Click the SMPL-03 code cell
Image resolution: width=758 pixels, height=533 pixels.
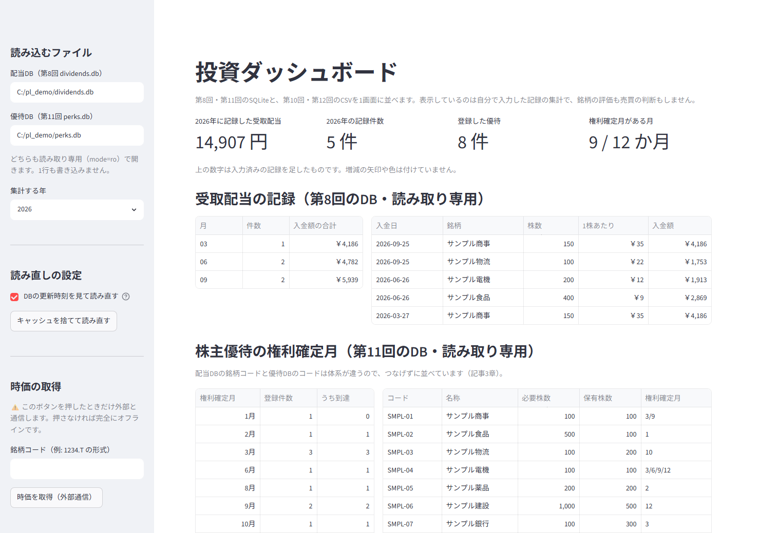coord(412,452)
